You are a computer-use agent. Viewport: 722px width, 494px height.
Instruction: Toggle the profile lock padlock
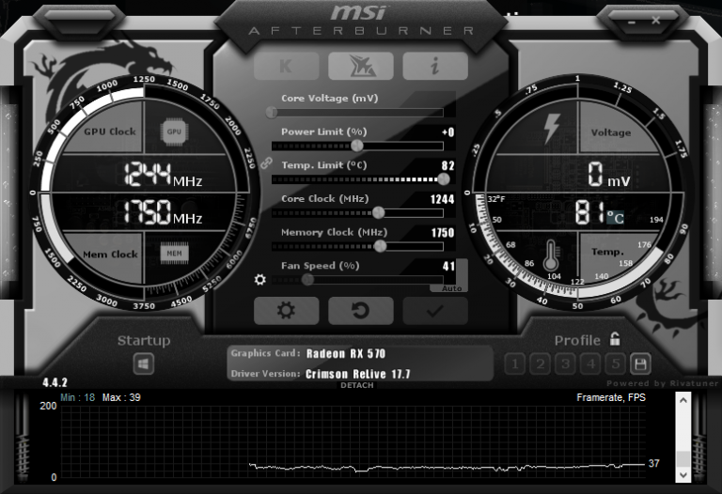click(615, 339)
